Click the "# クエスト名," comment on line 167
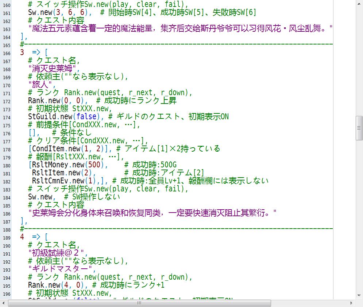The width and height of the screenshot is (363, 307). [x=54, y=61]
